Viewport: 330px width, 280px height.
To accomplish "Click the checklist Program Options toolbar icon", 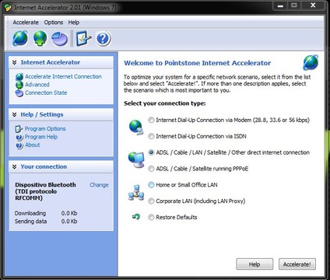I will [x=83, y=39].
